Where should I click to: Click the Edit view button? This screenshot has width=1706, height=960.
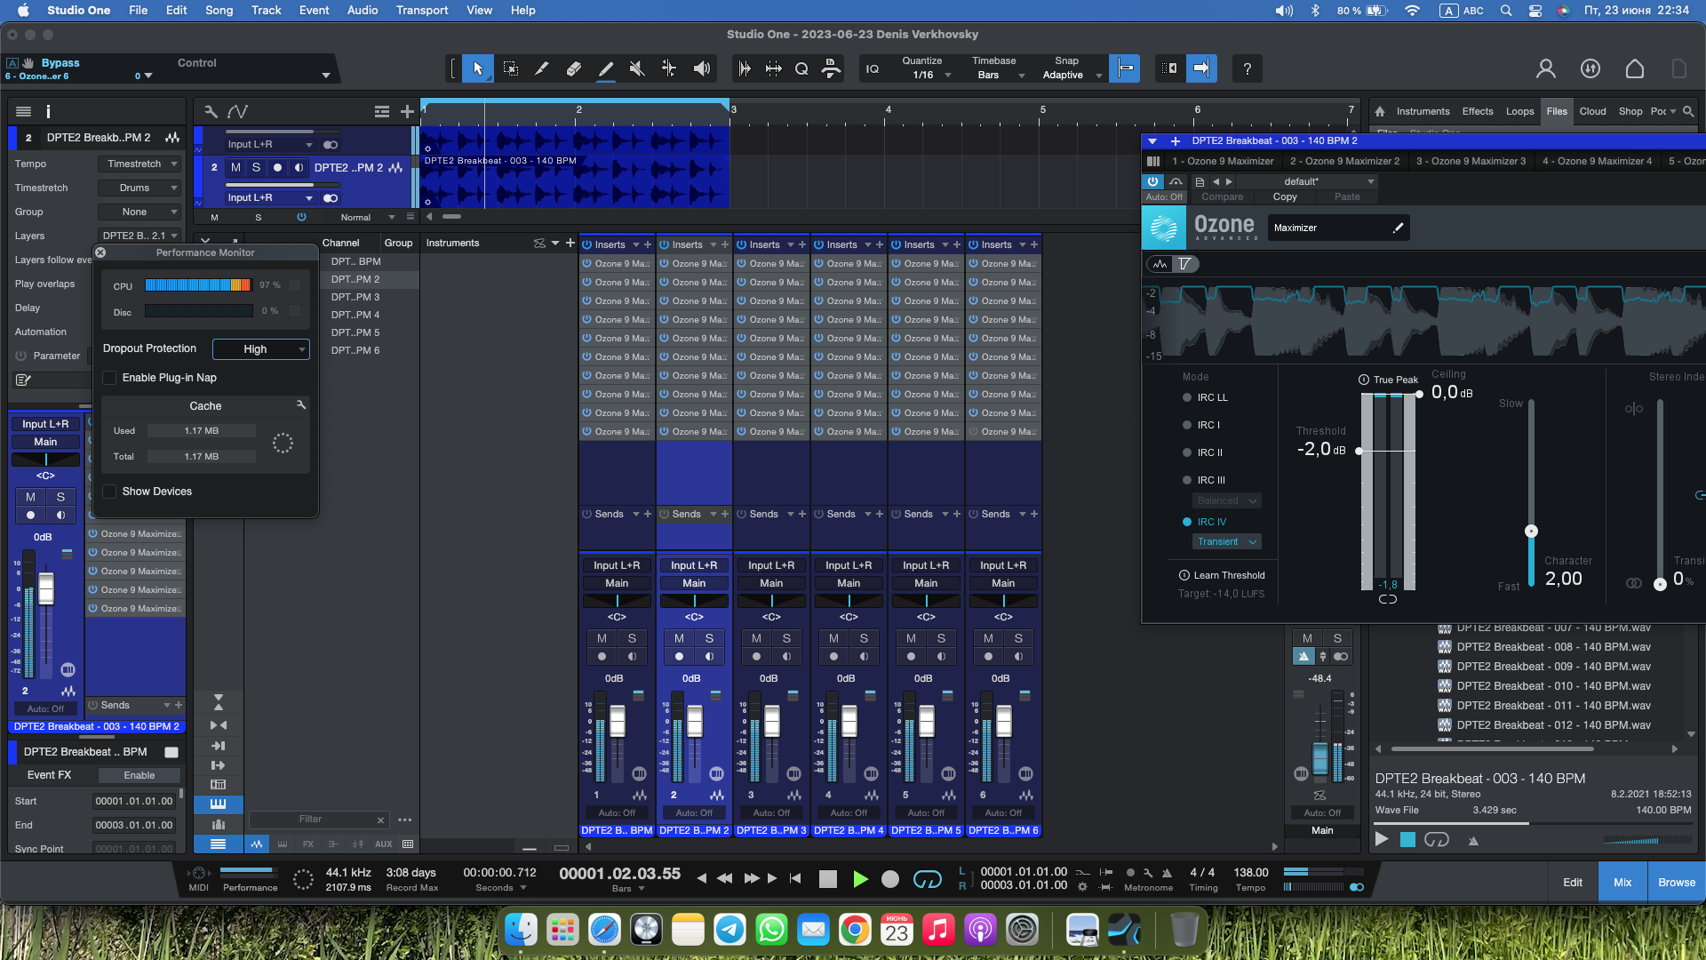click(x=1573, y=883)
